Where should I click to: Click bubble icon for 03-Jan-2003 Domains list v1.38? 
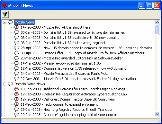(x=17, y=38)
